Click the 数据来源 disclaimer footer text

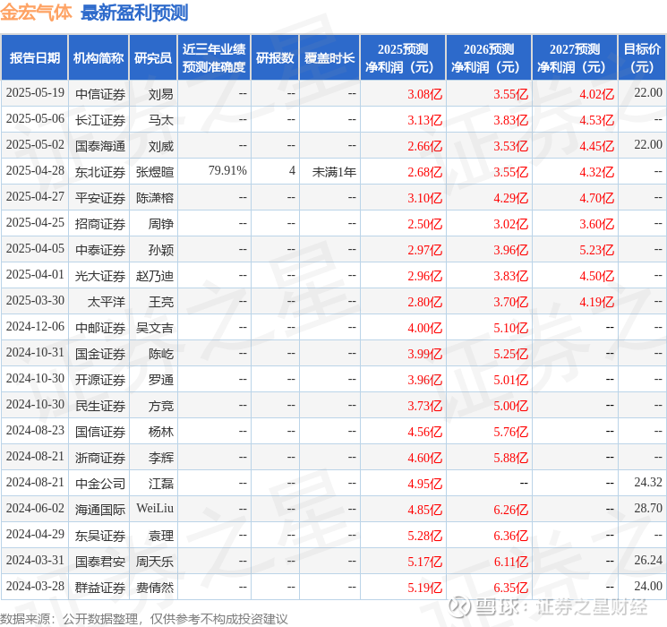(144, 618)
